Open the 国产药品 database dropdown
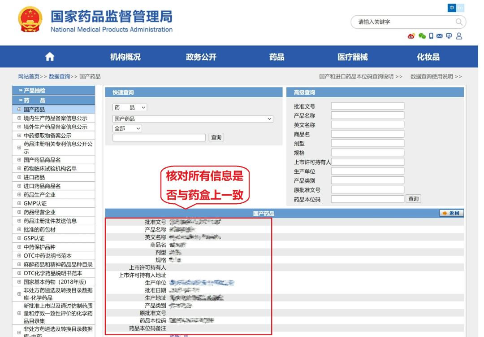This screenshot has width=484, height=337. point(193,119)
